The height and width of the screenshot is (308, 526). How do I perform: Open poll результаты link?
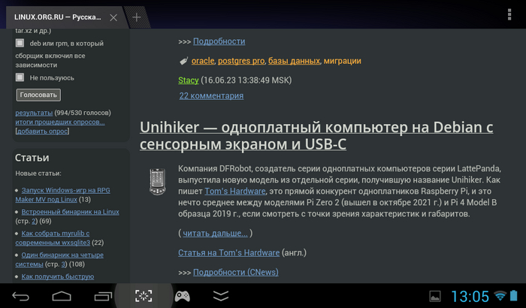pos(34,113)
